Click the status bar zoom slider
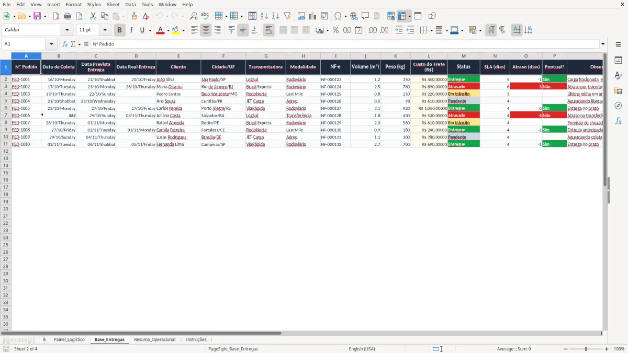The width and height of the screenshot is (628, 353). pos(586,349)
